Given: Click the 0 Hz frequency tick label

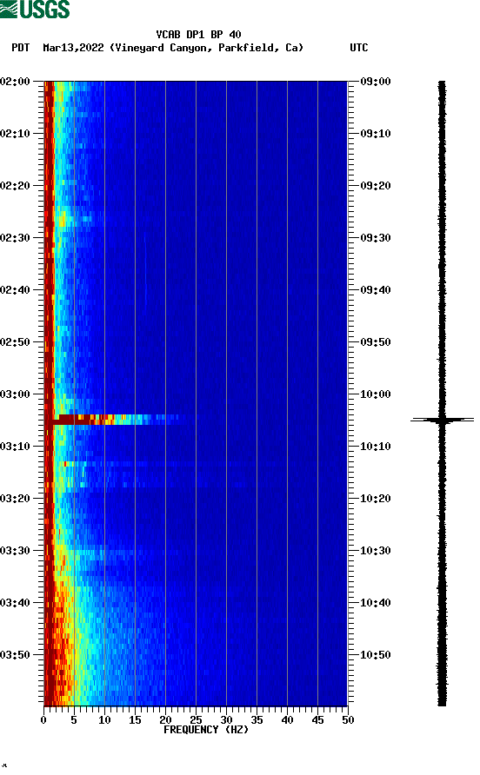Looking at the screenshot, I should 43,720.
